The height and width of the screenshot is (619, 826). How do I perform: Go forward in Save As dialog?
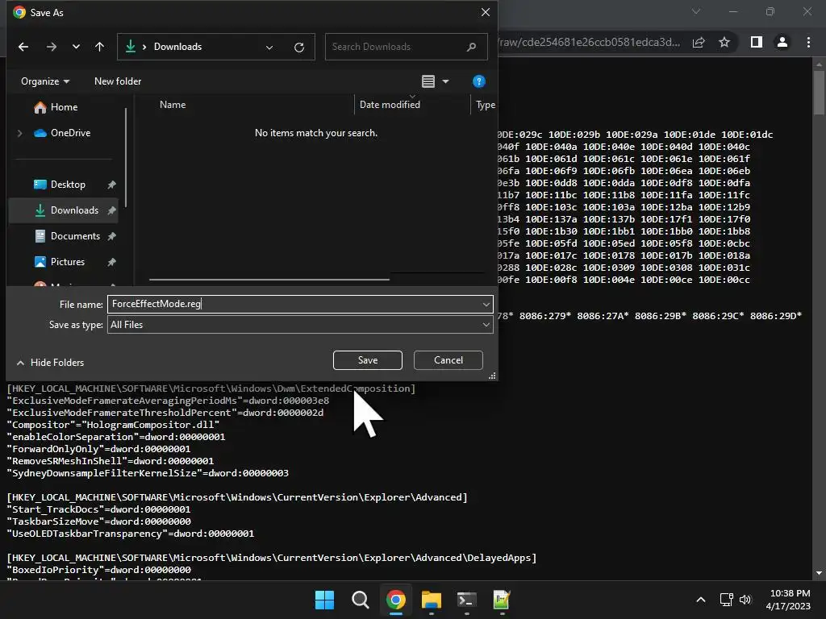pyautogui.click(x=51, y=47)
